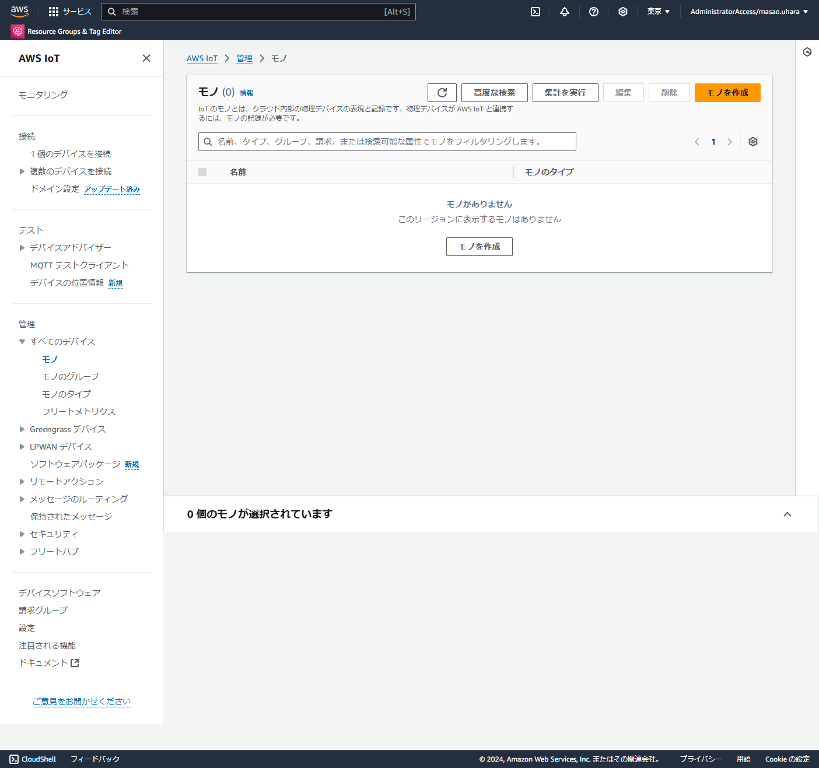Open the right-side info panel icon
Image resolution: width=819 pixels, height=768 pixels.
(807, 52)
